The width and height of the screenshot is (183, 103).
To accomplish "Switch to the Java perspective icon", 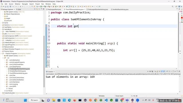I will coord(179,7).
